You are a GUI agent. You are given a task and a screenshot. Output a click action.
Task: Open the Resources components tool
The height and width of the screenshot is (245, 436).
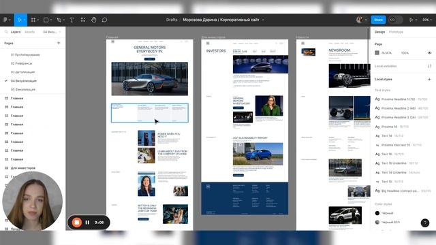coord(83,20)
